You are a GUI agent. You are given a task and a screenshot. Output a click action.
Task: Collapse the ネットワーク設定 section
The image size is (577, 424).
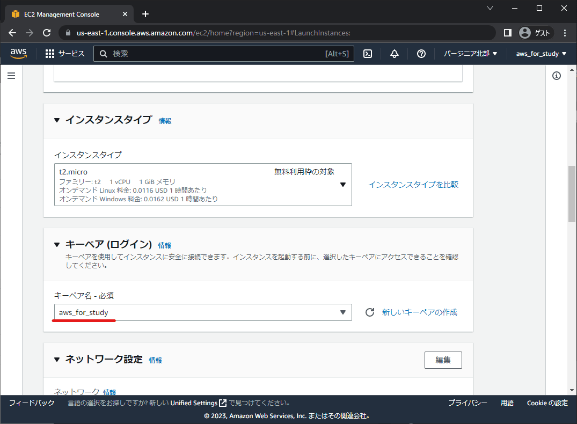coord(57,360)
